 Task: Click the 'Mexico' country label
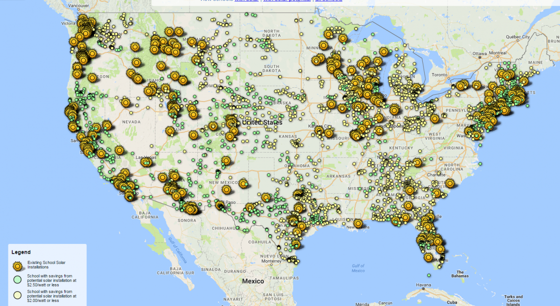pyautogui.click(x=253, y=281)
